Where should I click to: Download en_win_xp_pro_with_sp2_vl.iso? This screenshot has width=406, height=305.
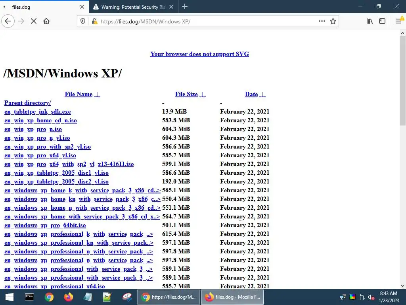click(x=48, y=147)
